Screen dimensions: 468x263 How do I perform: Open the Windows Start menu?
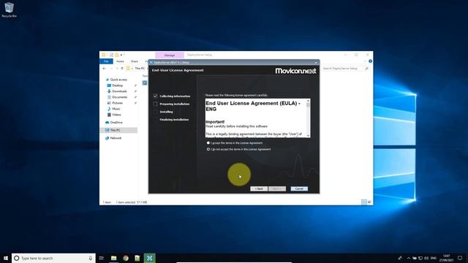6,258
